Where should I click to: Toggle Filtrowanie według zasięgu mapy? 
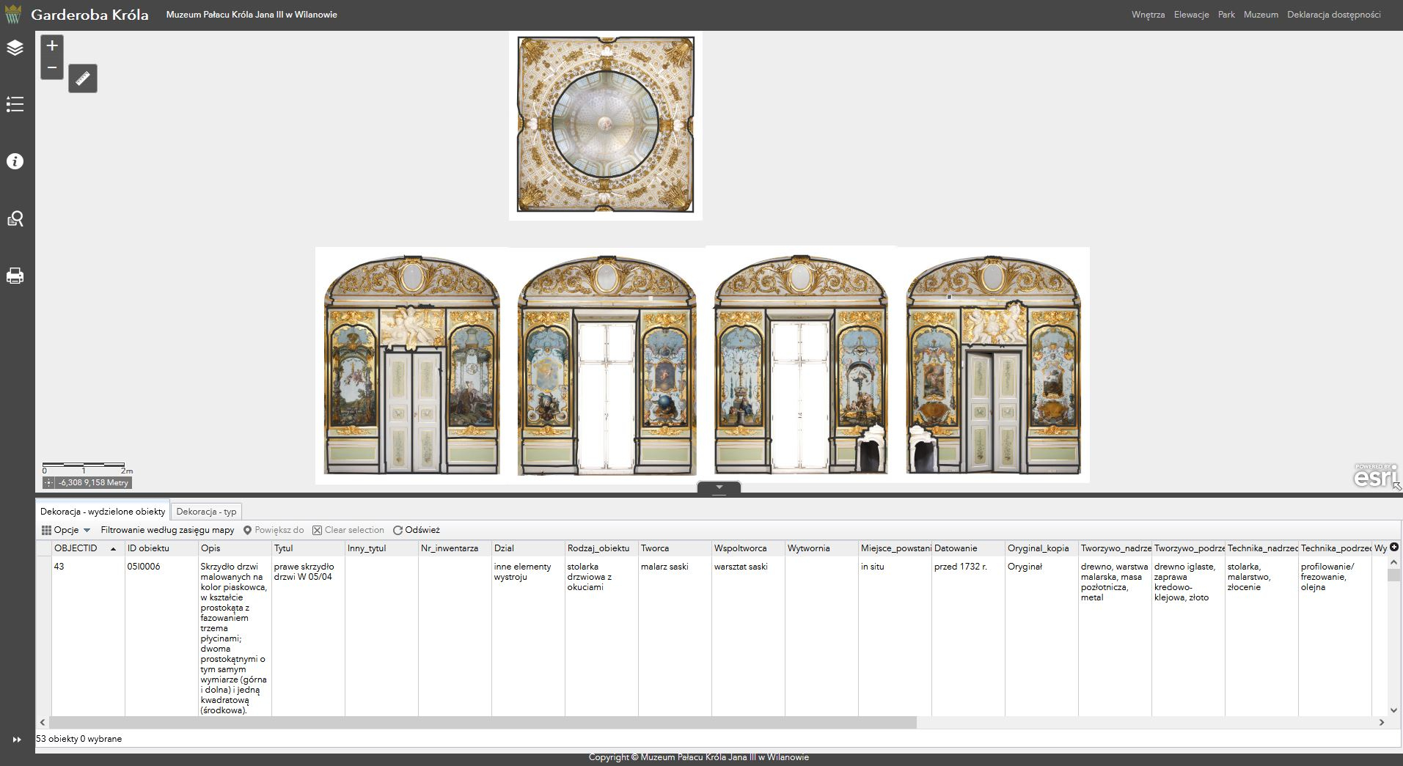167,530
